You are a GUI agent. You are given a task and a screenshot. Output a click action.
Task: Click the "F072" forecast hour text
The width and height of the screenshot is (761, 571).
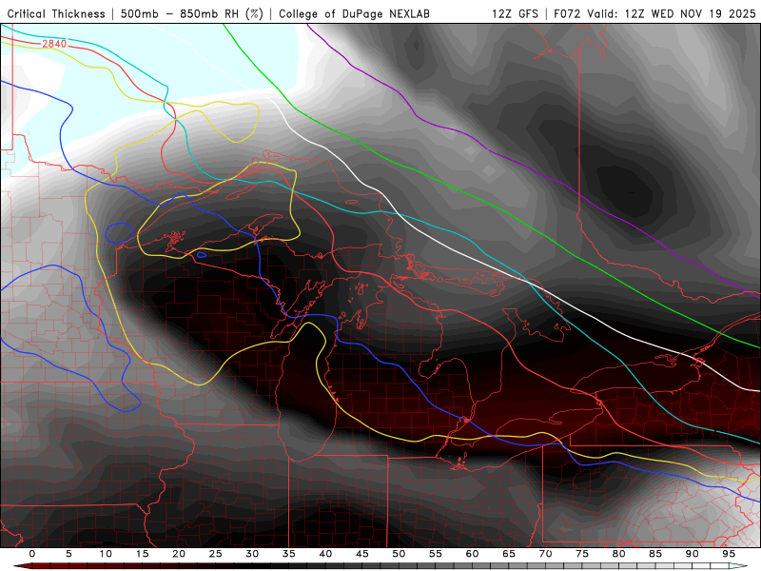(568, 14)
